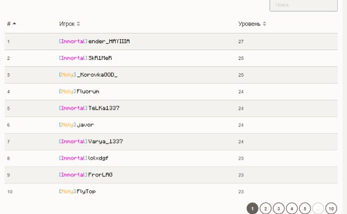The width and height of the screenshot is (347, 214).
Task: Select TeLKa1337 player name
Action: 104,108
